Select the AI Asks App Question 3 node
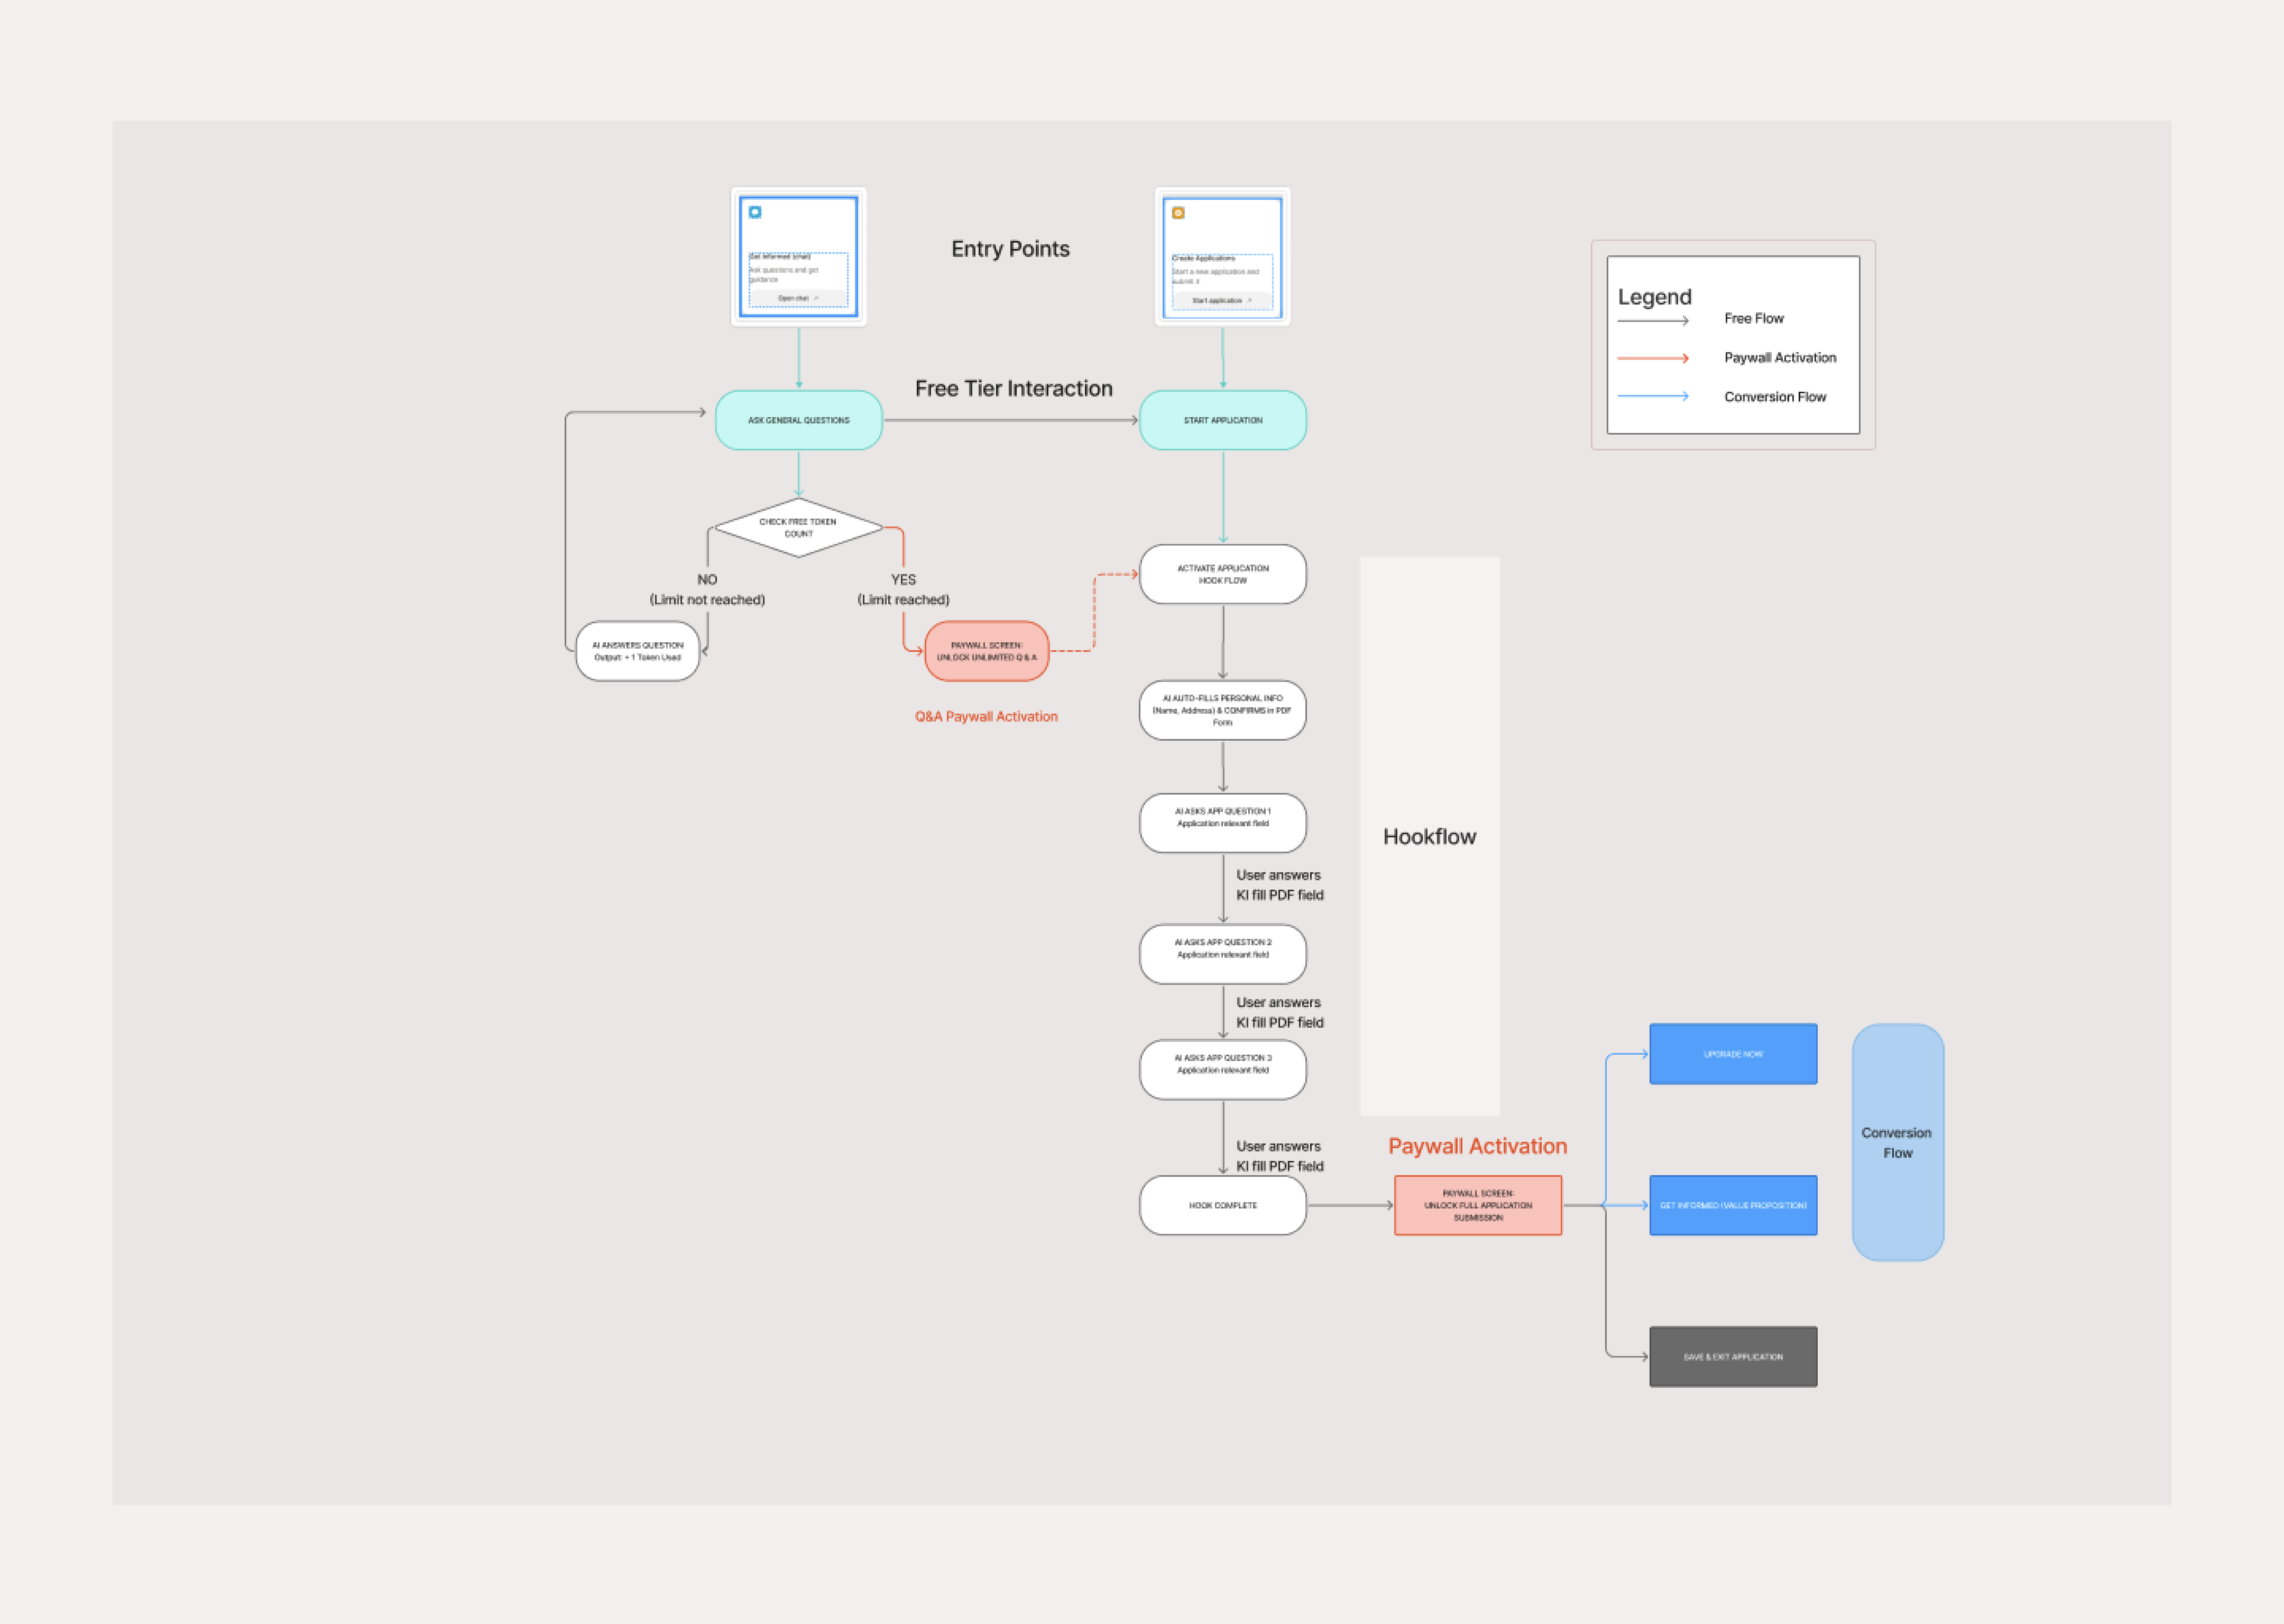 click(x=1222, y=1069)
